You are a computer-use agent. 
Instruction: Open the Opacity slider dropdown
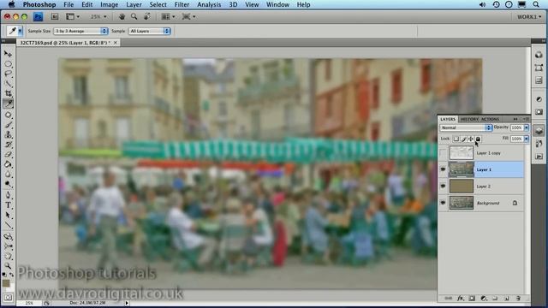pos(527,127)
